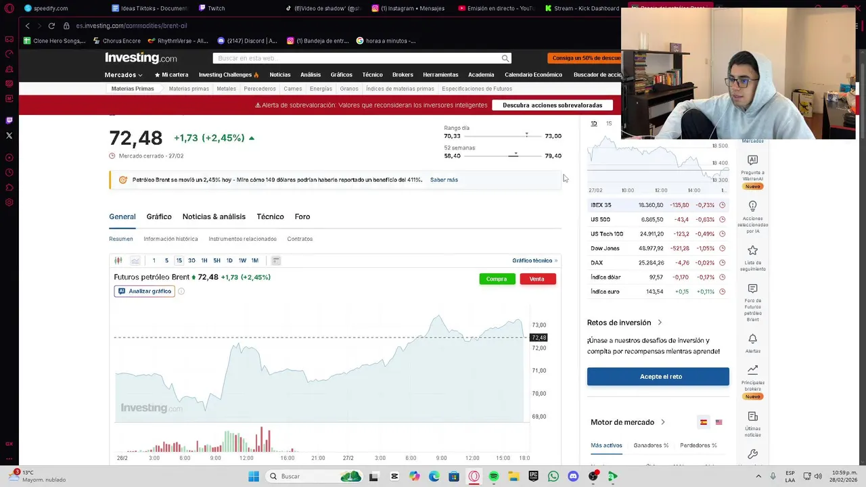
Task: Switch to the Foro tab
Action: coord(302,216)
